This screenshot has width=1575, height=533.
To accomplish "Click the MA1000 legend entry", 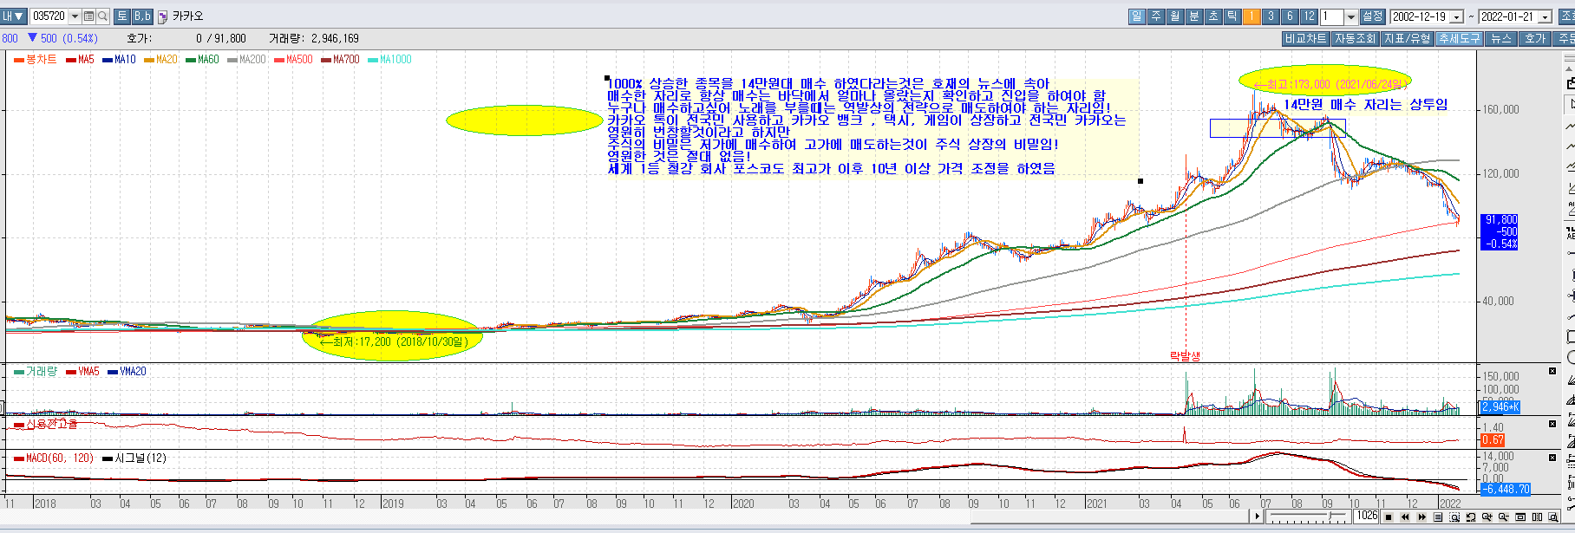I will pyautogui.click(x=389, y=60).
